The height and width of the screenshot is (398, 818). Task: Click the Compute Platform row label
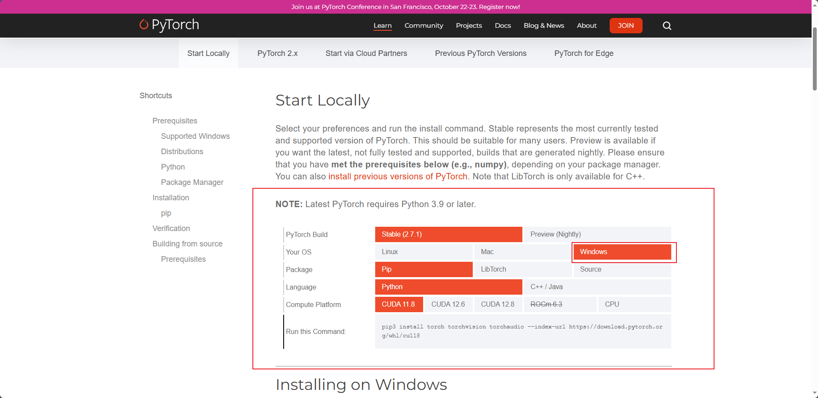tap(314, 305)
